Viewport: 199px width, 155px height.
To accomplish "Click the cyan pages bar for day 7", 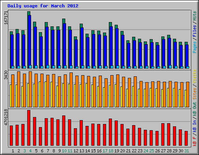I will 48,67.
